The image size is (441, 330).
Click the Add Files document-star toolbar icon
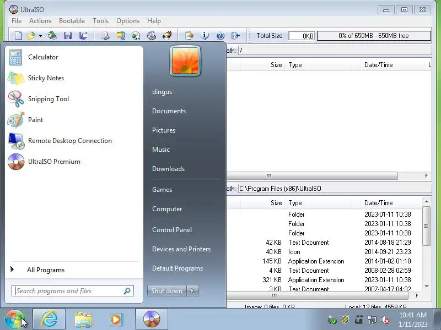tap(189, 36)
